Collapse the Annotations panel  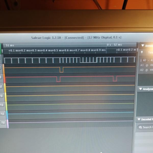(x=143, y=46)
